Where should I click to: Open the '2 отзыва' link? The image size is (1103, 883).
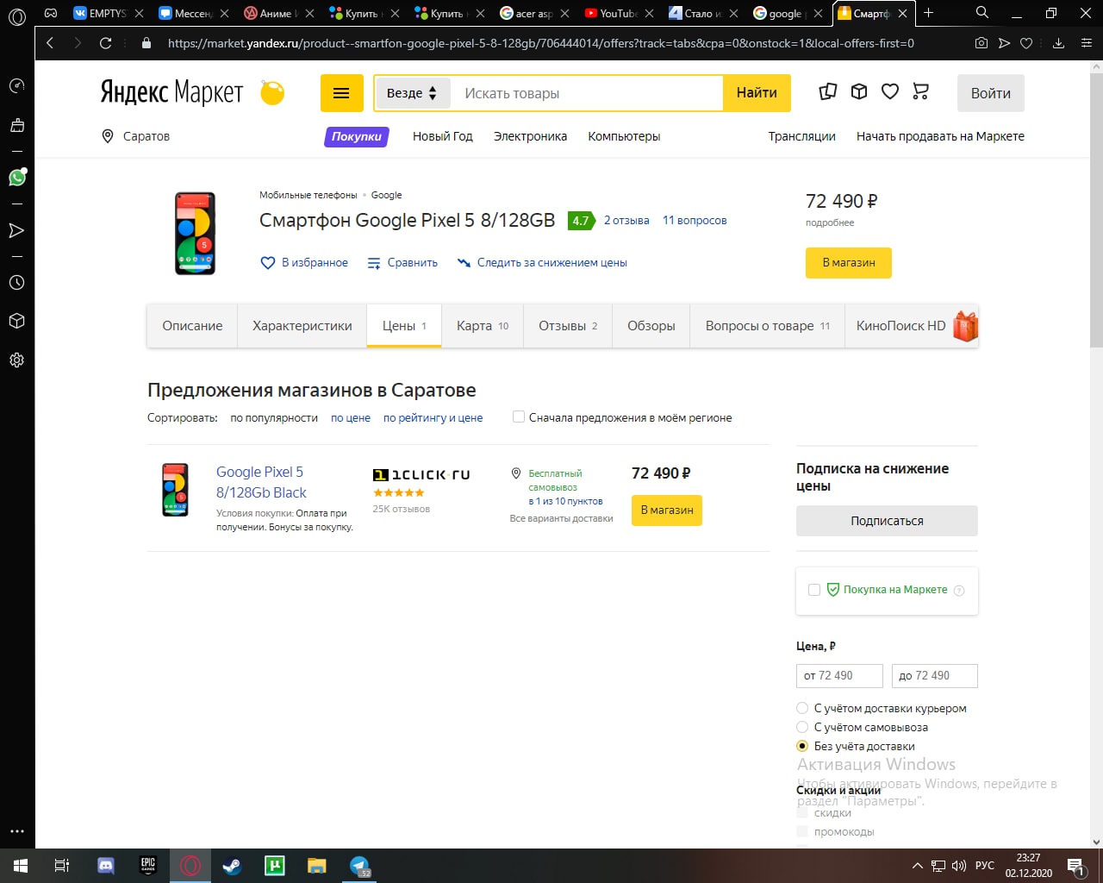[626, 221]
